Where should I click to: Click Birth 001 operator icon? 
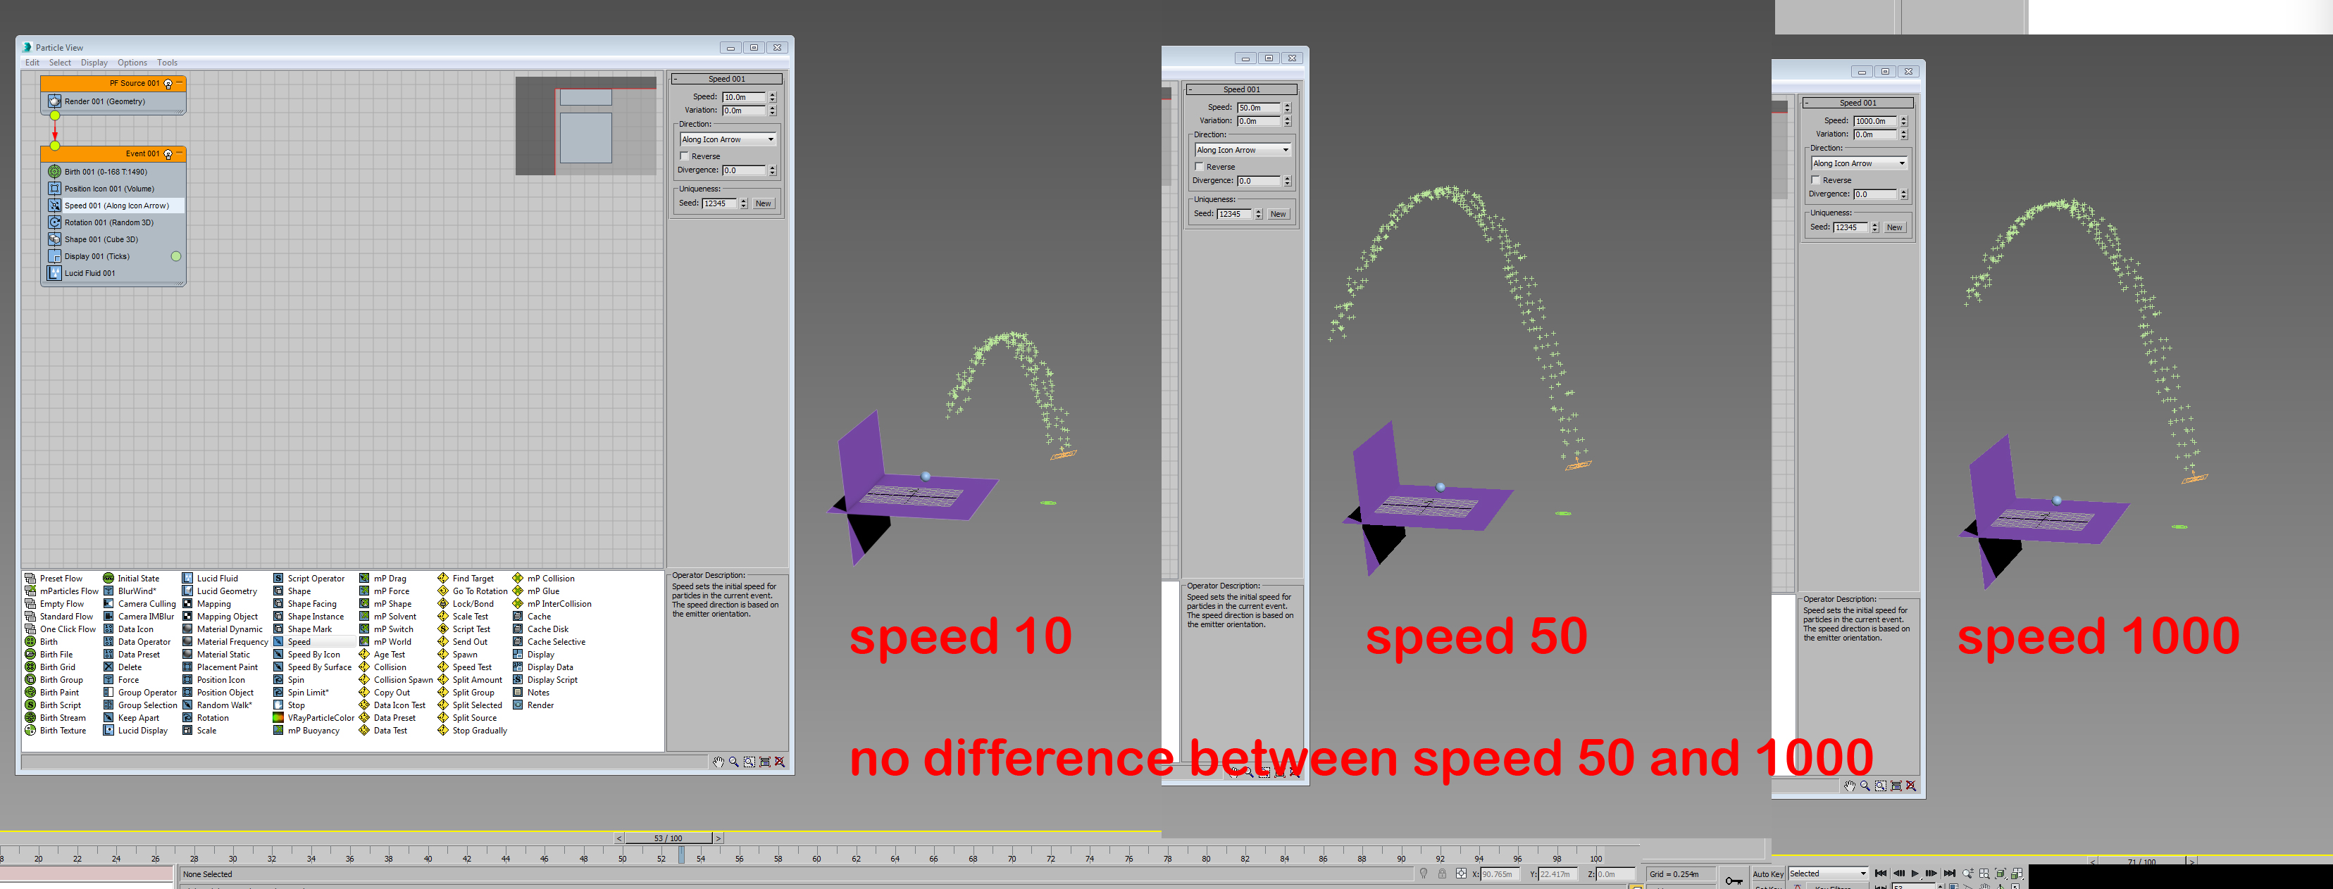(54, 172)
